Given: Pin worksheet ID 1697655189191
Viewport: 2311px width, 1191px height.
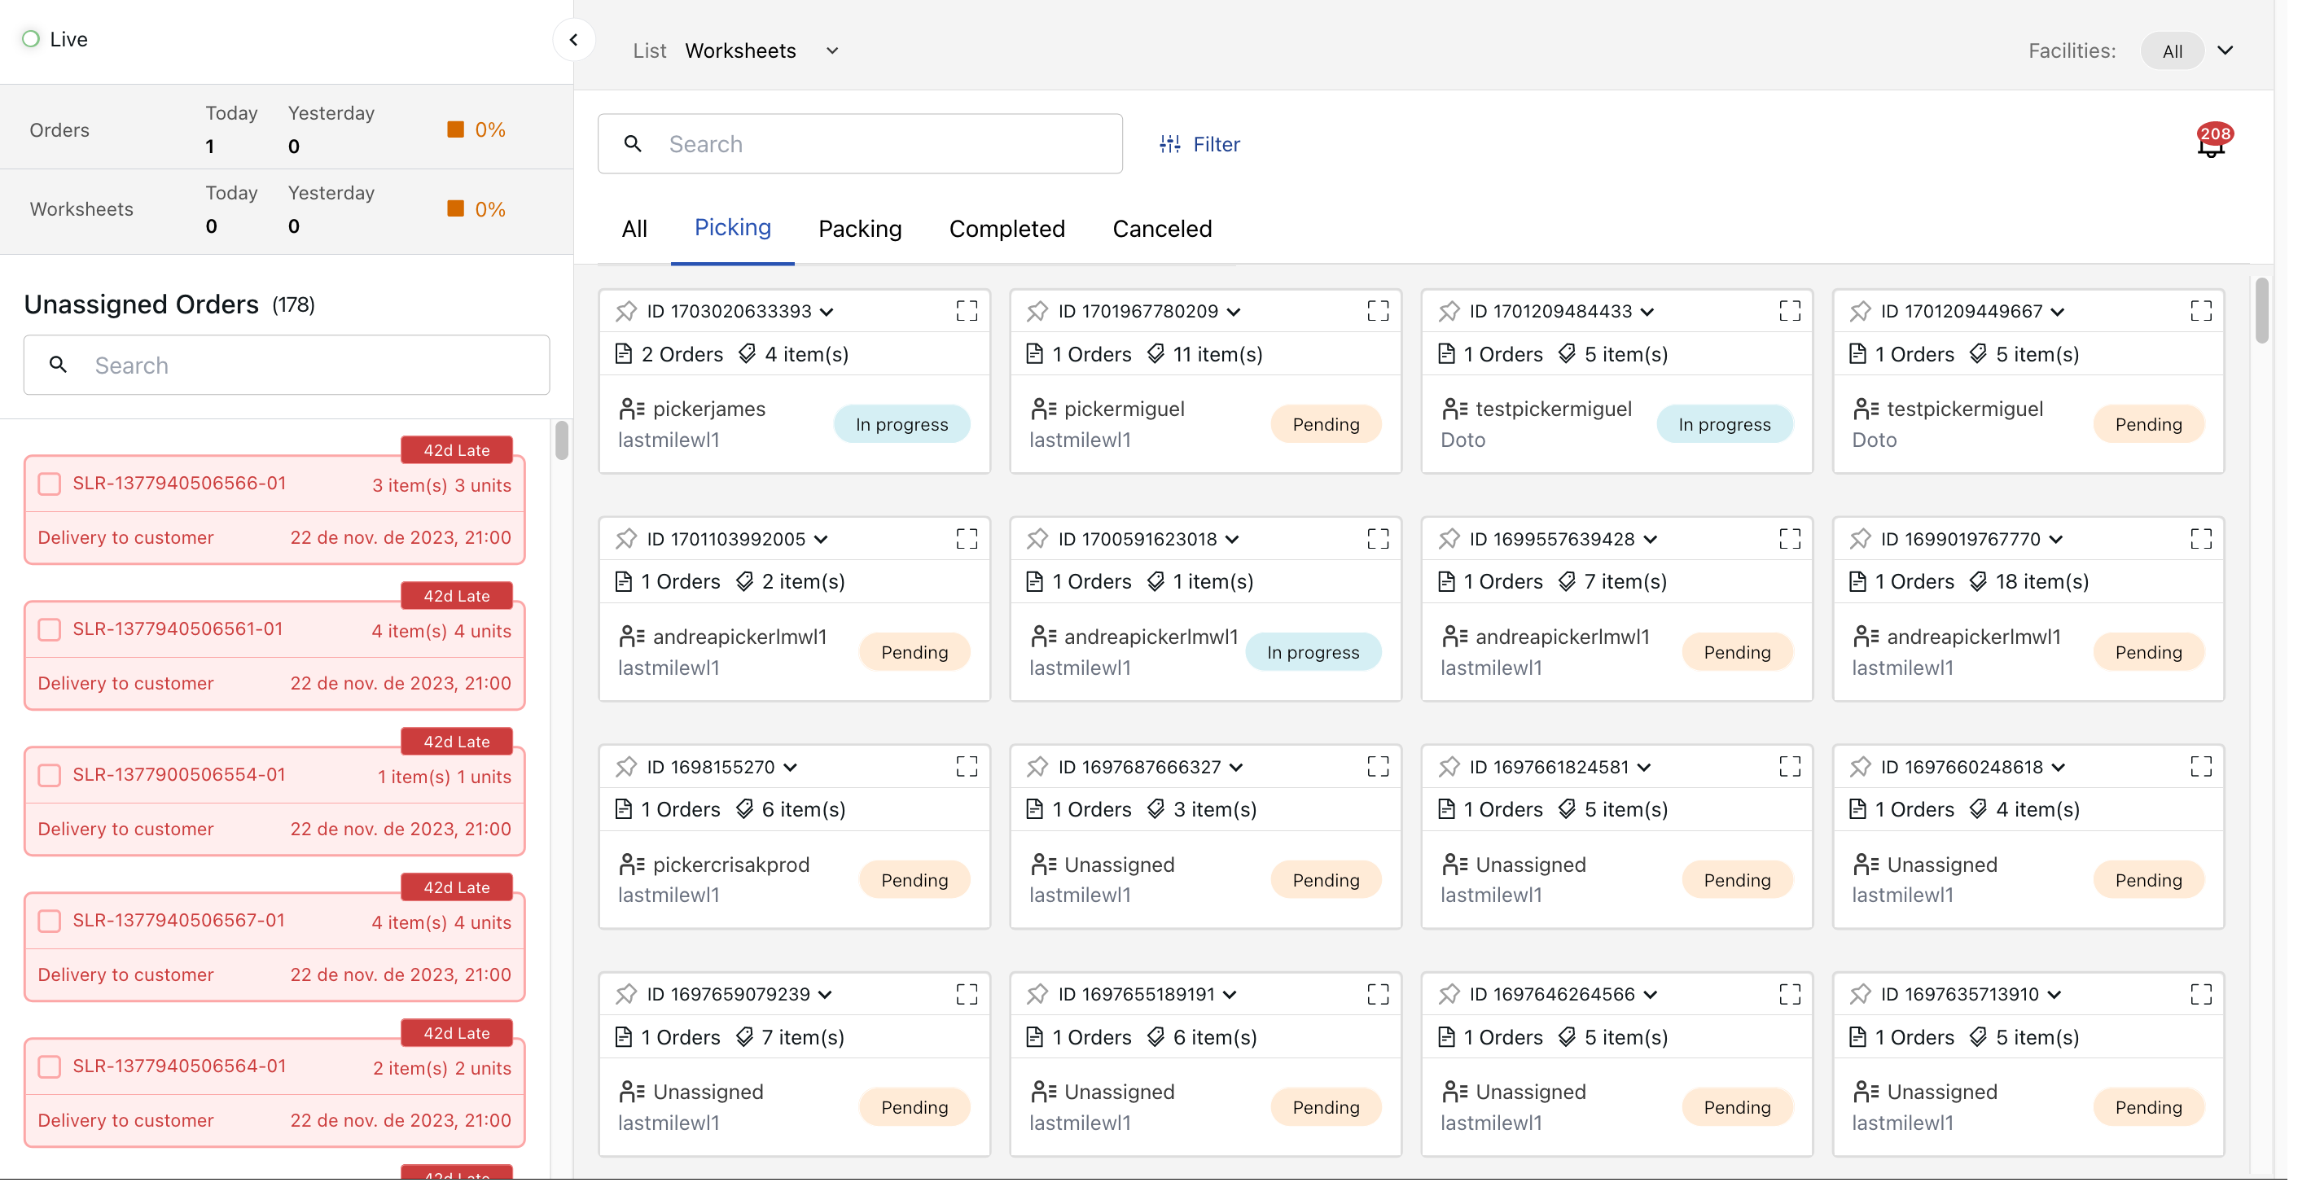Looking at the screenshot, I should 1037,995.
